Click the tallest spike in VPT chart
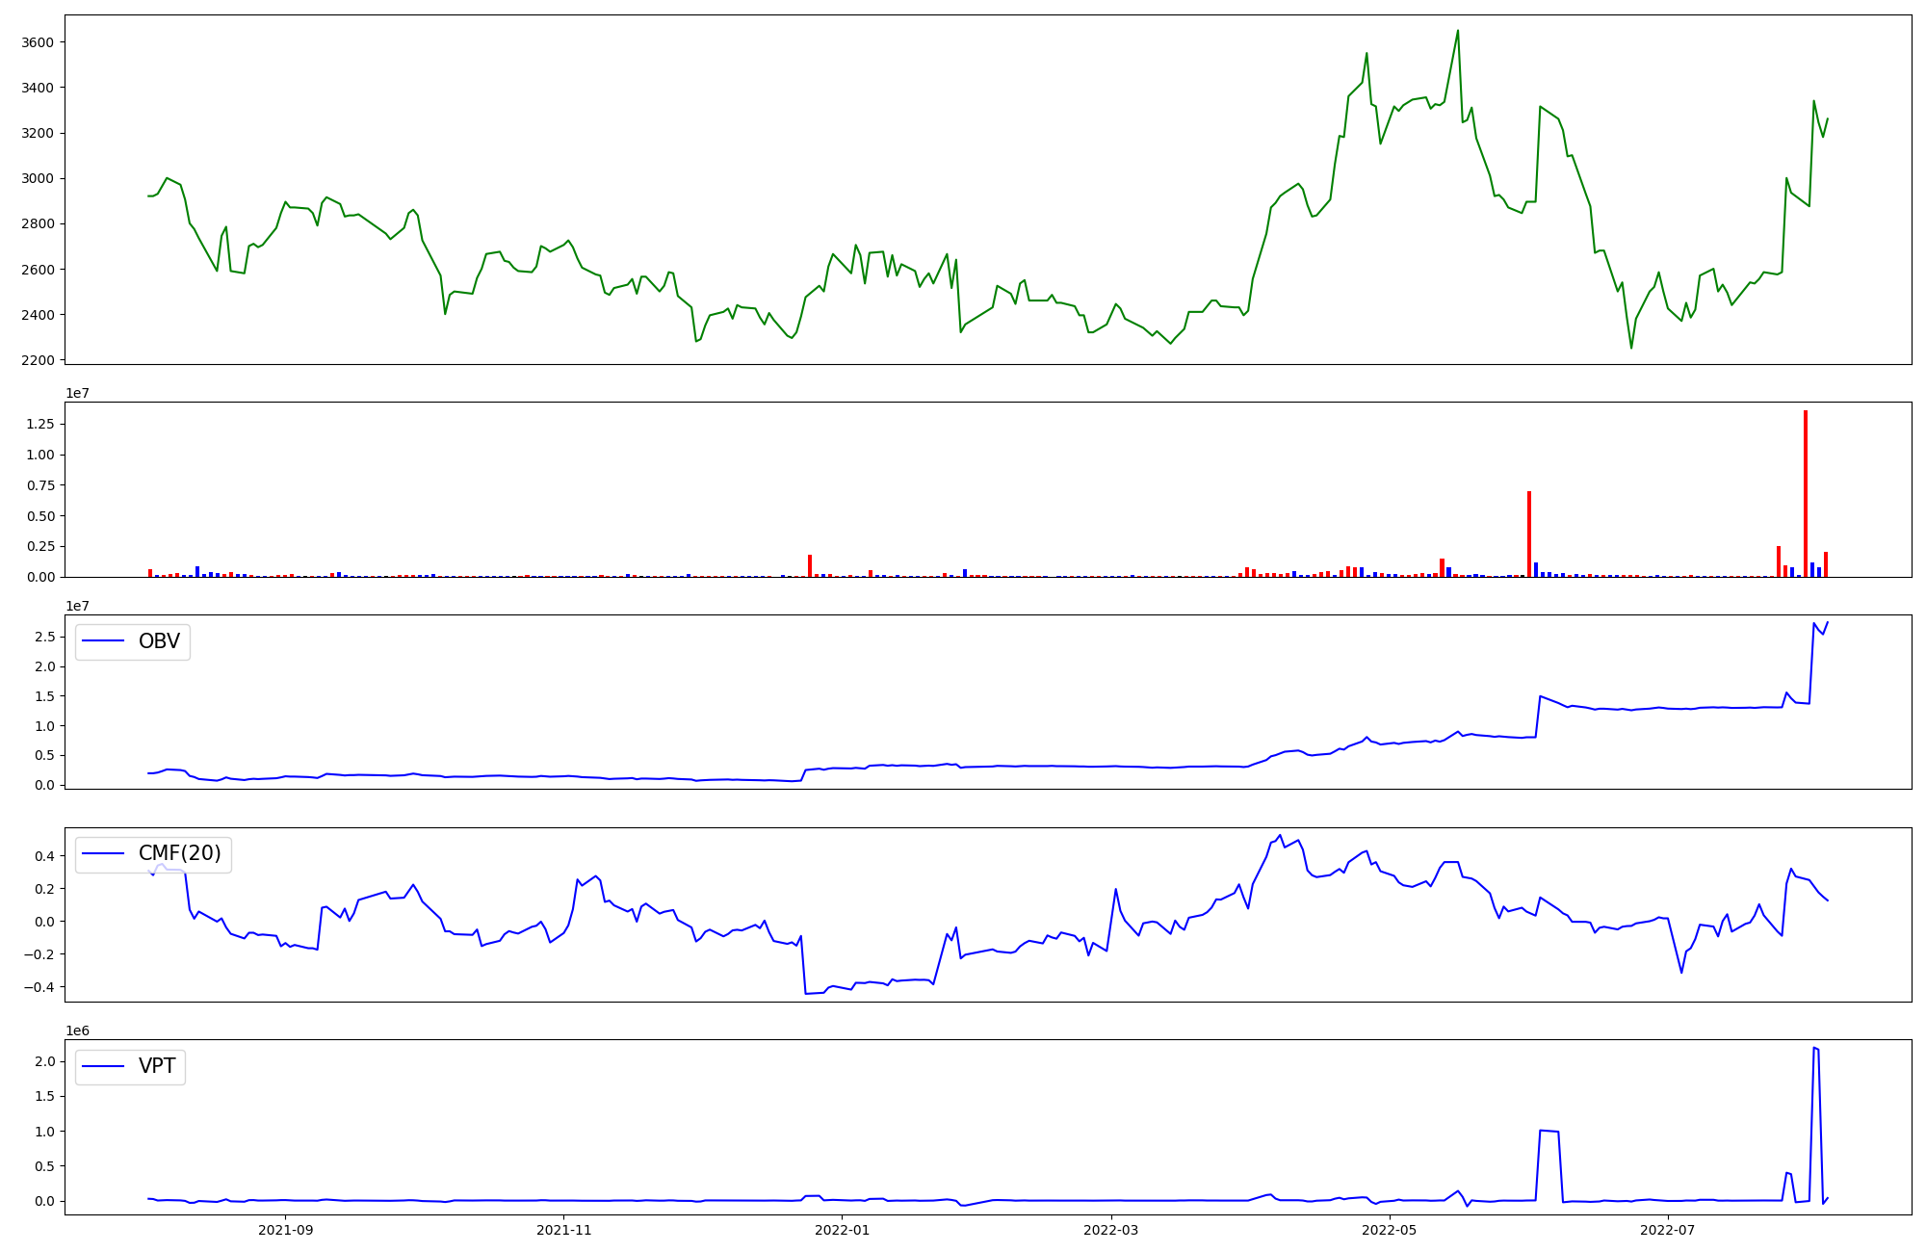 (1814, 1048)
